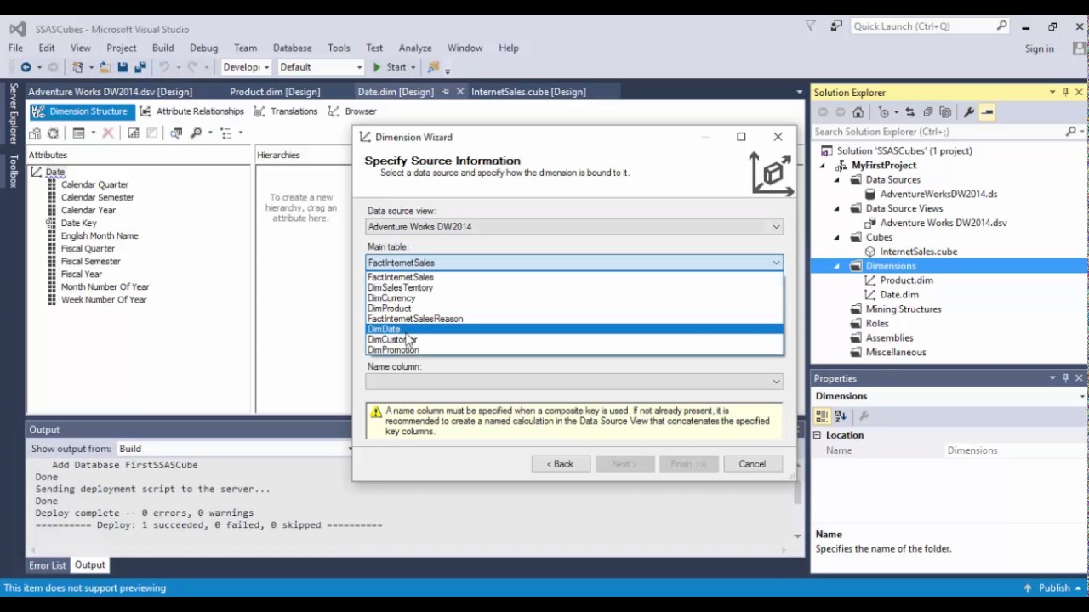Open the Database menu

pyautogui.click(x=292, y=48)
